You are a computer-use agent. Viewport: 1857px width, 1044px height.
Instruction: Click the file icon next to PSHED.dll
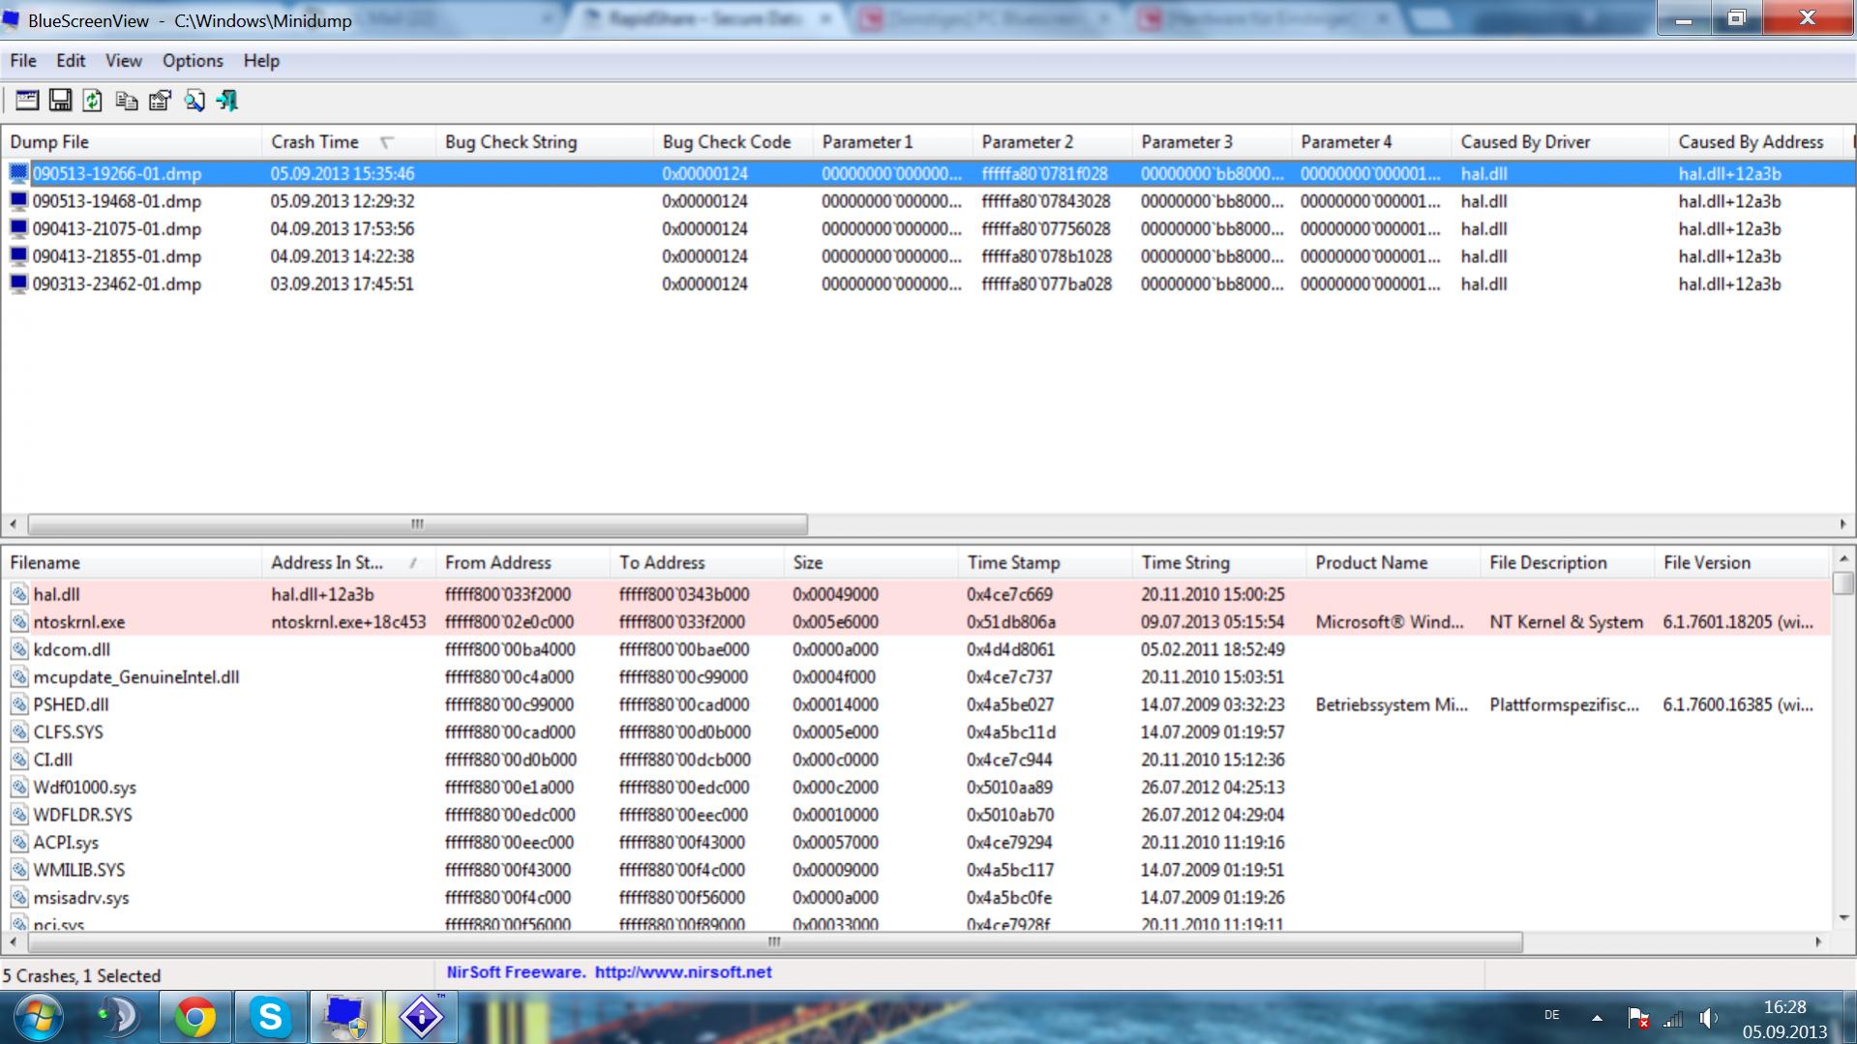tap(19, 704)
